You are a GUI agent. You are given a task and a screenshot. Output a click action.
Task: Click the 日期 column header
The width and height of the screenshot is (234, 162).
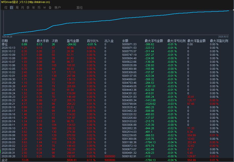click(x=5, y=41)
